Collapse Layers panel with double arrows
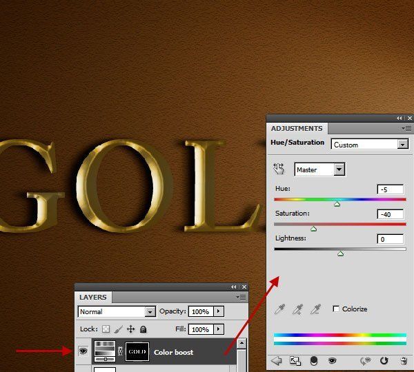The image size is (414, 372). tap(233, 287)
